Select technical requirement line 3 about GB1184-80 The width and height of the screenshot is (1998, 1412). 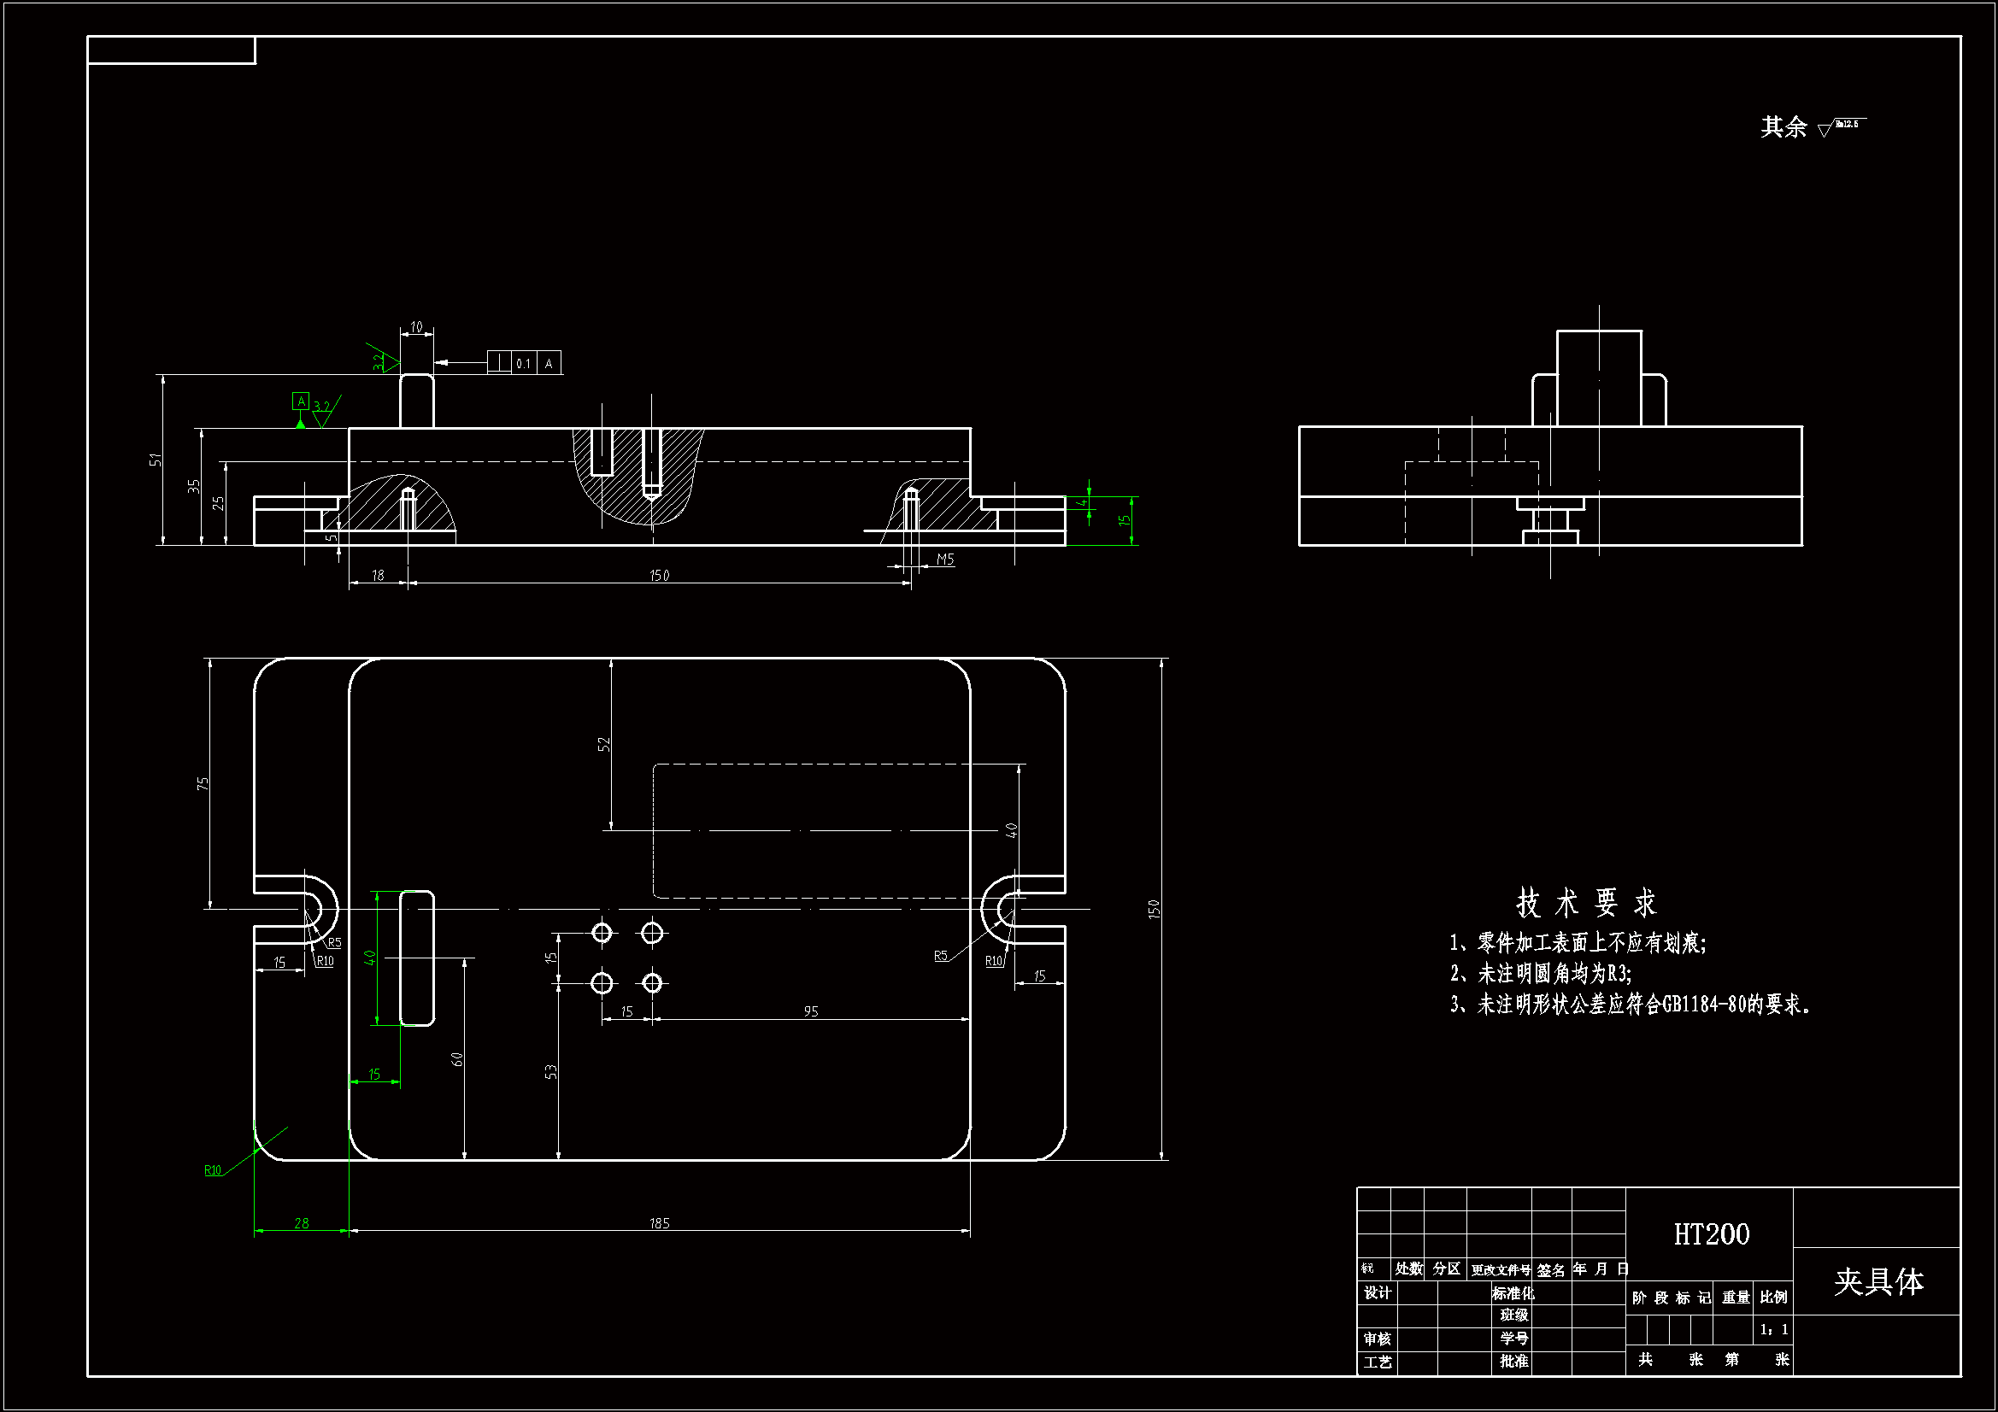tap(1631, 1005)
